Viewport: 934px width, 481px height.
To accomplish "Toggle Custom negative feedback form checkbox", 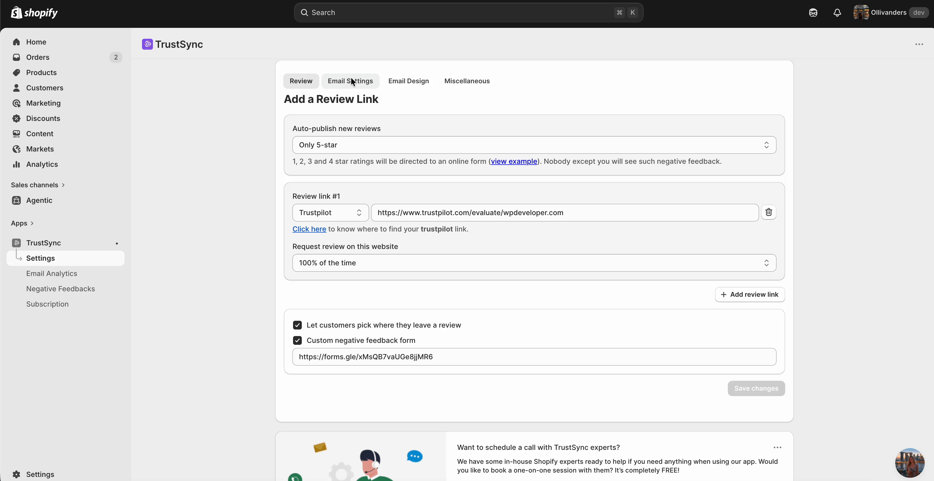I will point(297,340).
